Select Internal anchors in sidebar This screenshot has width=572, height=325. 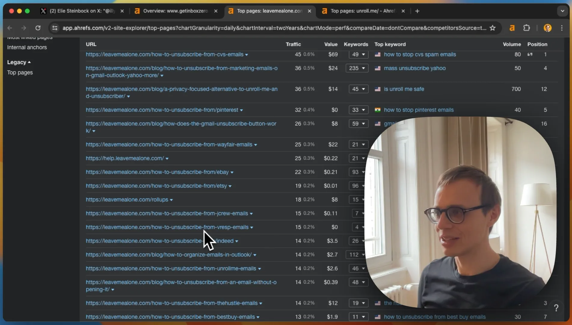tap(27, 47)
